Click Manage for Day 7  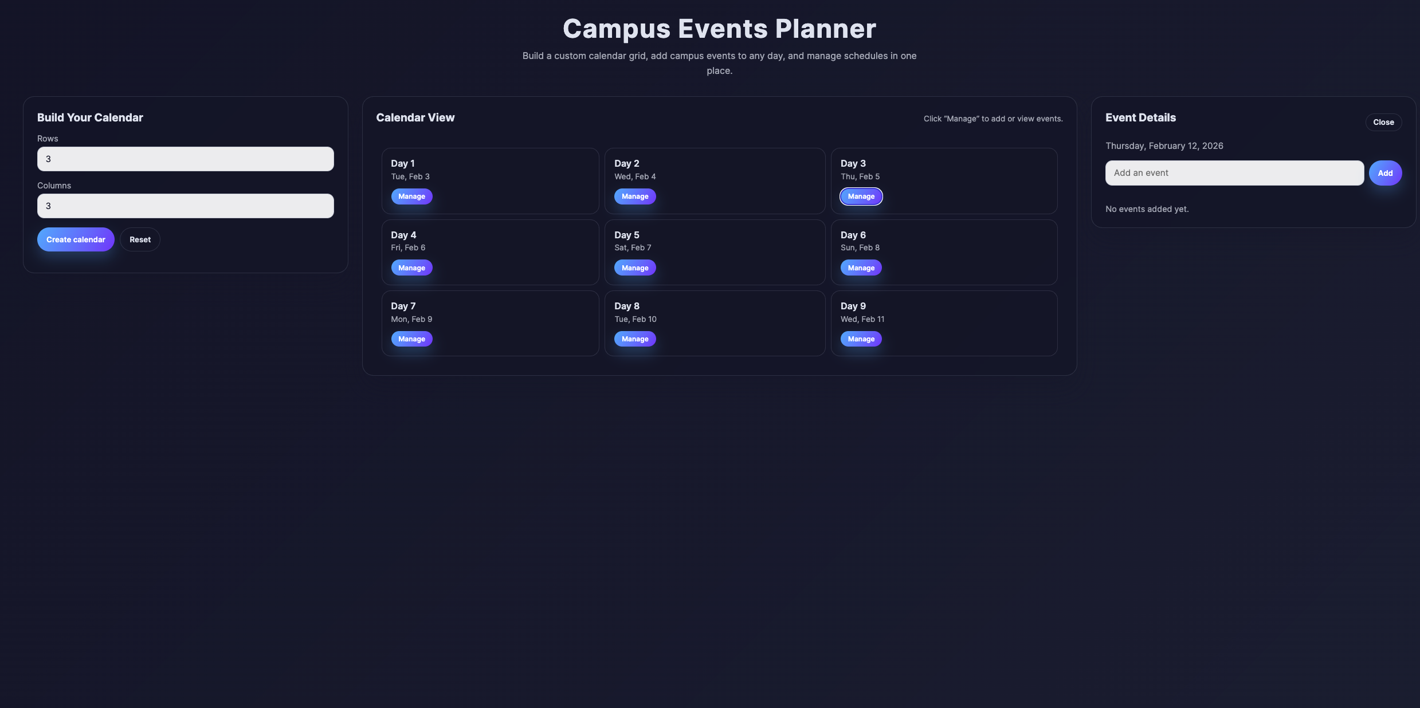point(411,339)
